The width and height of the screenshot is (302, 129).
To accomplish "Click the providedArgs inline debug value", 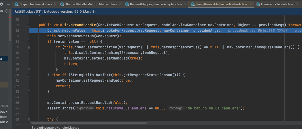I will [258, 31].
